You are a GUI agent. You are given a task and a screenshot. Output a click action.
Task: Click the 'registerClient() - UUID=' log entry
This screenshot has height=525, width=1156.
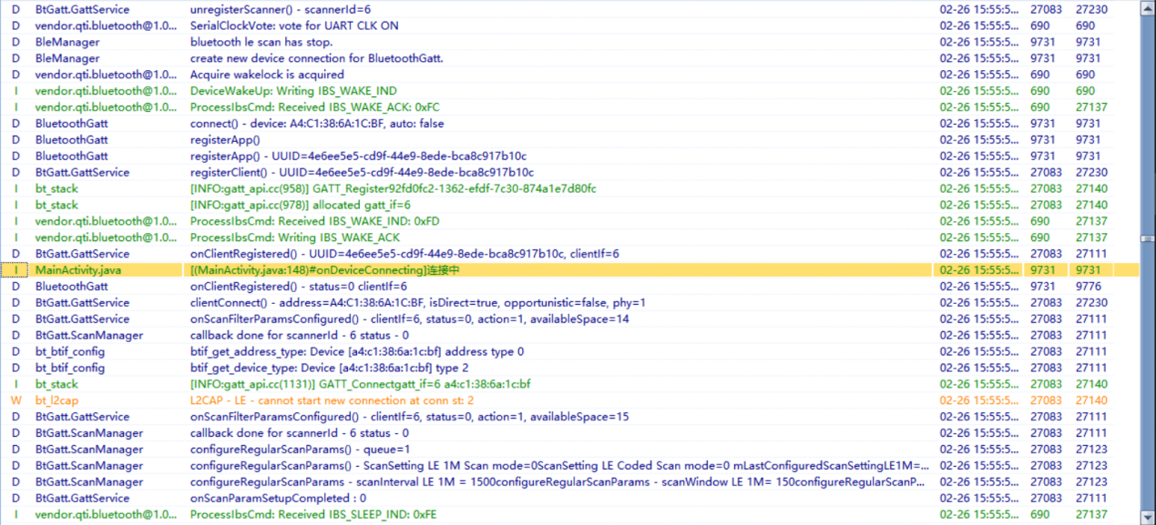click(362, 173)
